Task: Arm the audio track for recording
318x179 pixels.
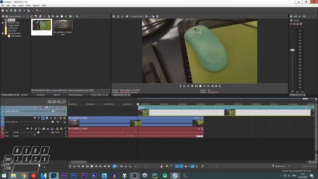Action: tap(35, 129)
